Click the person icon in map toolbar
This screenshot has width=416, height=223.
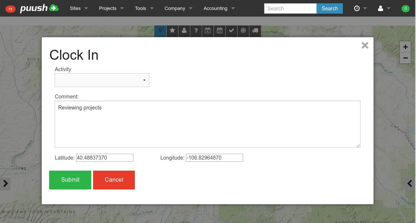(184, 31)
